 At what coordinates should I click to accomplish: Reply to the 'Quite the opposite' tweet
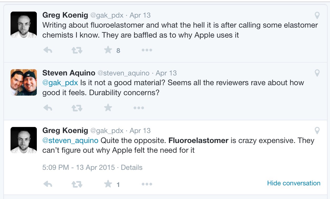pos(48,184)
